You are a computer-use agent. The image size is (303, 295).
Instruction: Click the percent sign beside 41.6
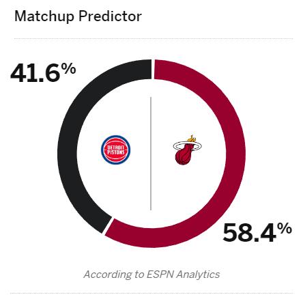pos(70,69)
